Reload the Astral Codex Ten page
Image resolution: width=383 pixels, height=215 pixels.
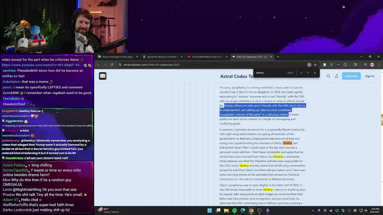[x=112, y=65]
